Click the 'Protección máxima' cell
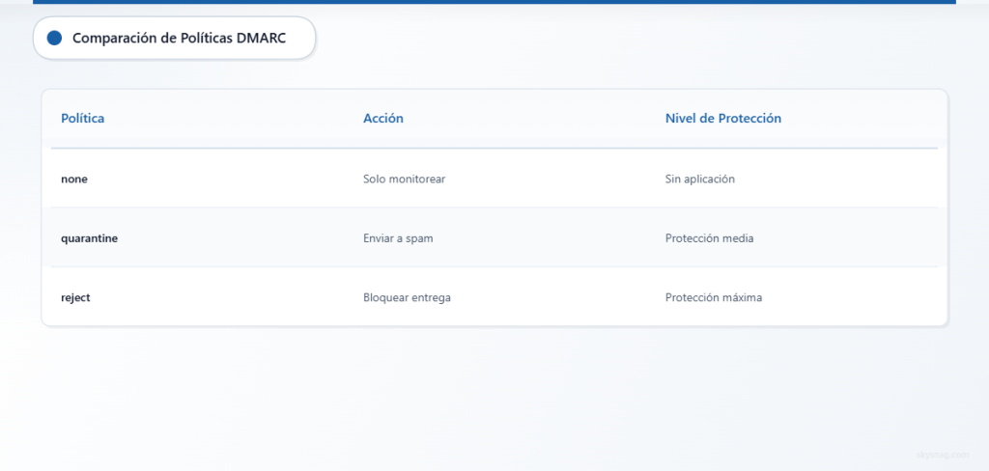Image resolution: width=989 pixels, height=471 pixels. pos(714,297)
